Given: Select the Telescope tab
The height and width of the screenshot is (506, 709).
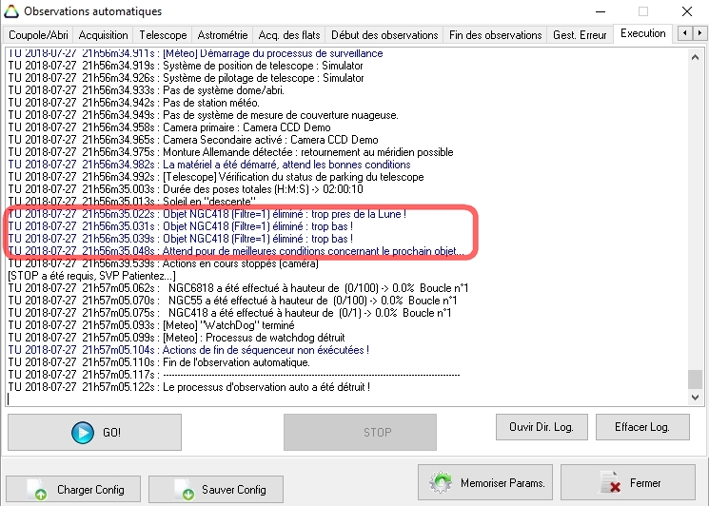Looking at the screenshot, I should 163,35.
